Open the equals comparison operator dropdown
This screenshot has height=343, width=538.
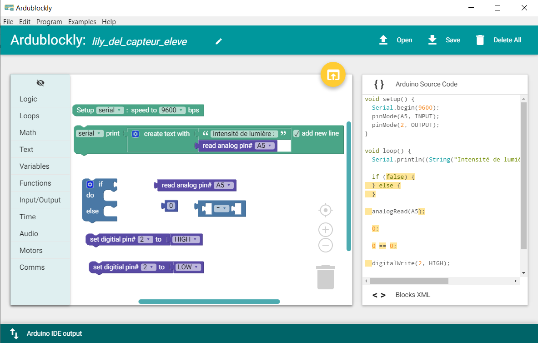221,208
